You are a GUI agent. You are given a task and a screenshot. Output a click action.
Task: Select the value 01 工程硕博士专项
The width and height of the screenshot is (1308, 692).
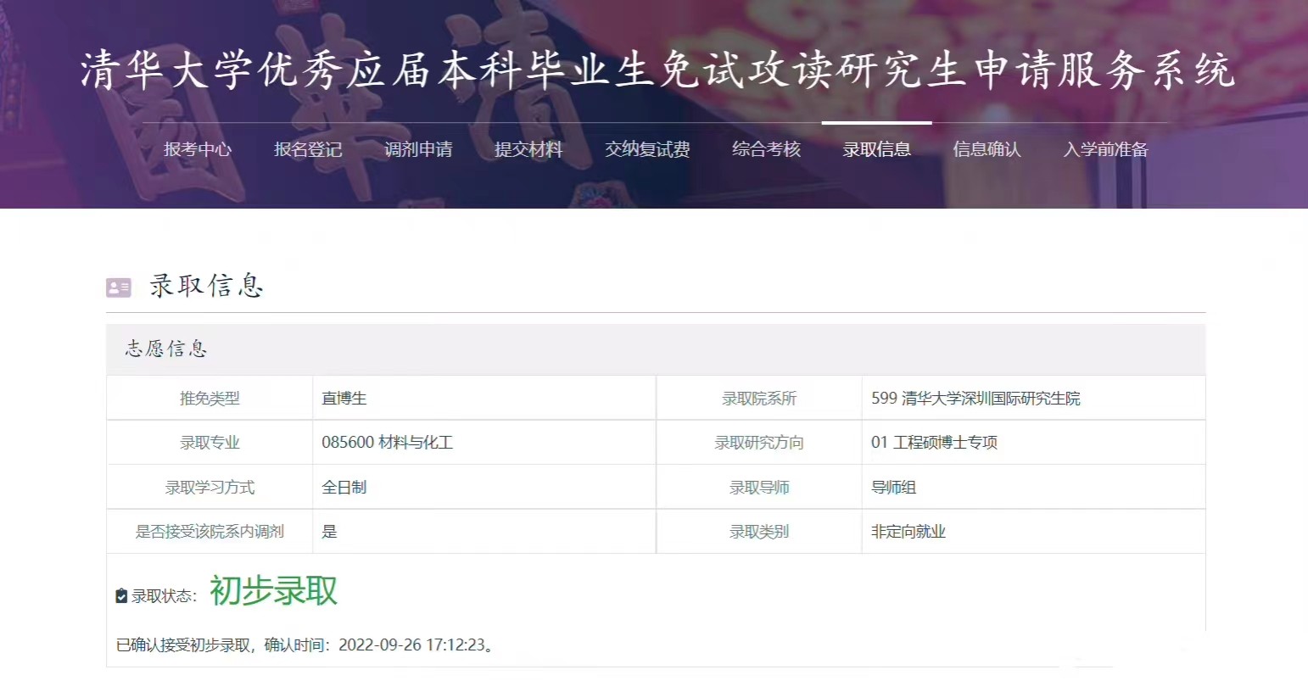(x=934, y=442)
